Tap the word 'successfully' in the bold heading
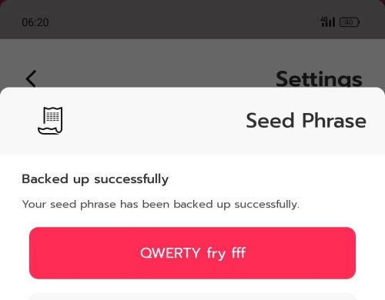The height and width of the screenshot is (300, 385). pyautogui.click(x=132, y=179)
